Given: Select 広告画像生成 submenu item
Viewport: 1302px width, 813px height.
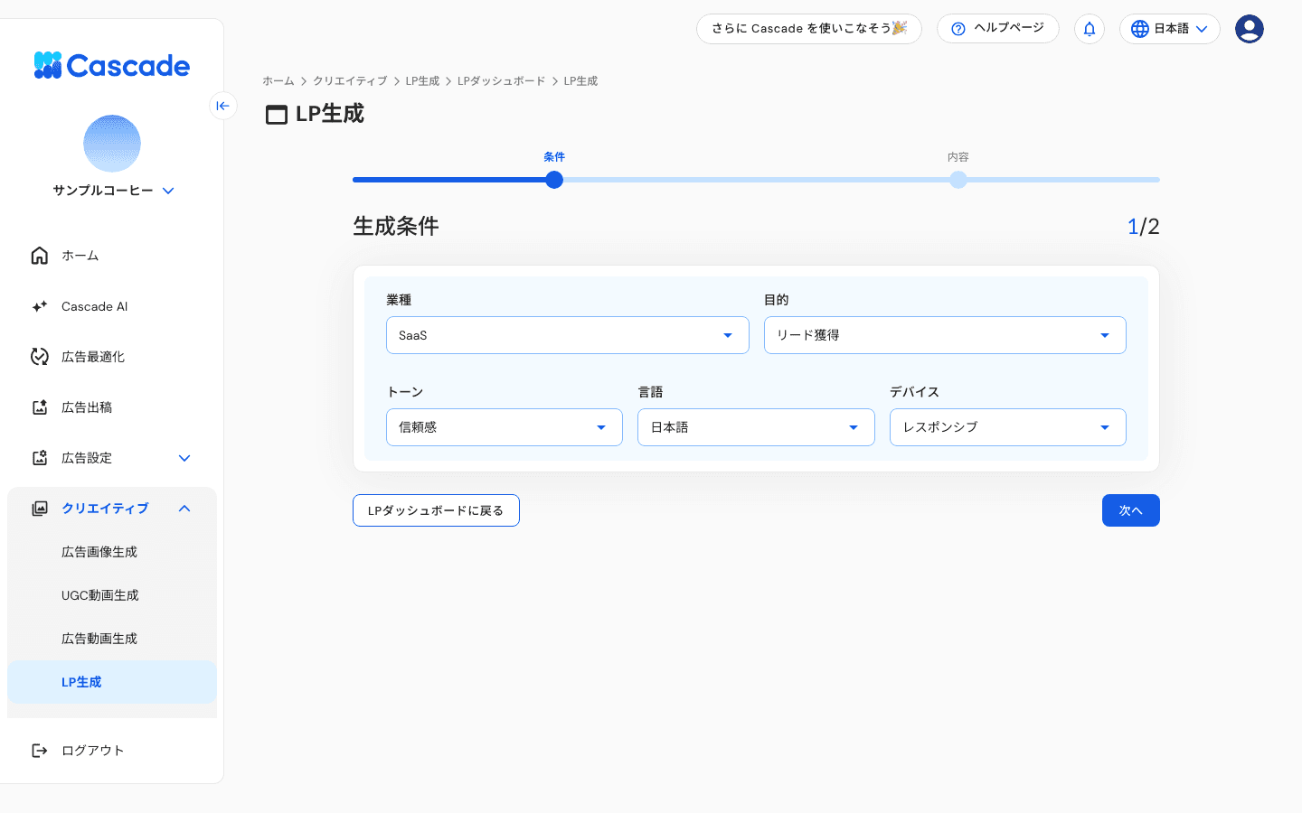Looking at the screenshot, I should (x=112, y=552).
